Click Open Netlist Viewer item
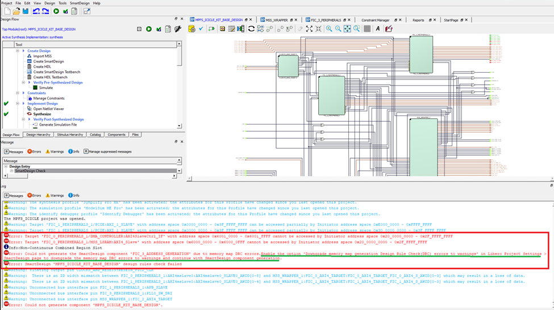Image resolution: width=554 pixels, height=310 pixels. pos(48,109)
